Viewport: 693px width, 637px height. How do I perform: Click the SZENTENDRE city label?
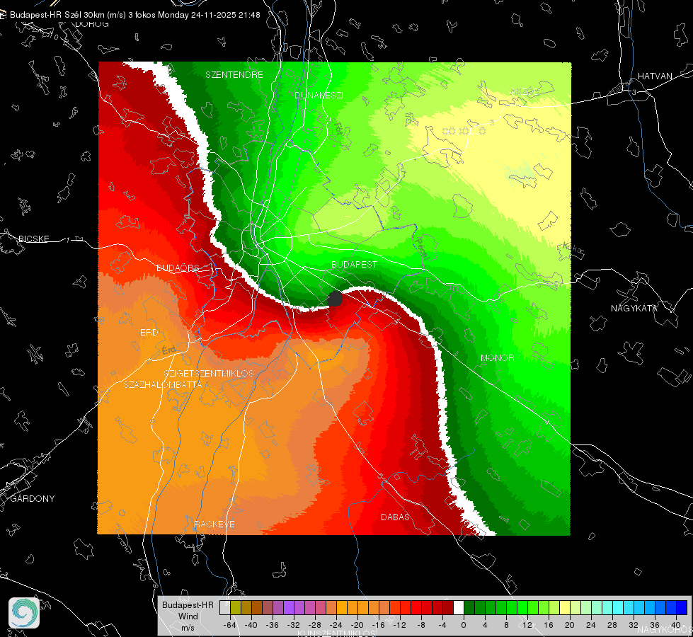(x=234, y=75)
